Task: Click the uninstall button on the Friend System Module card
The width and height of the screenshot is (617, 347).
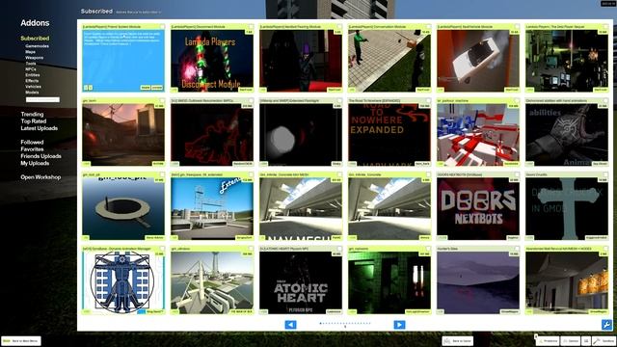Action: 157,88
